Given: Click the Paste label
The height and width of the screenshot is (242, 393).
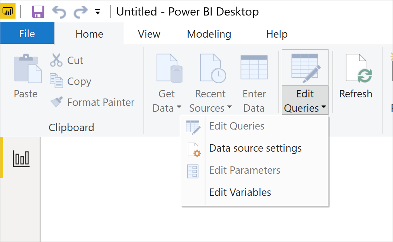Looking at the screenshot, I should click(x=26, y=94).
